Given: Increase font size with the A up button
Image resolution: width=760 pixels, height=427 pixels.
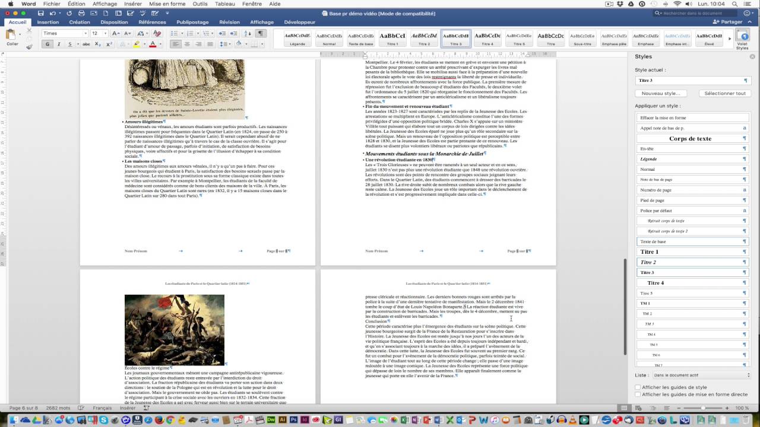Looking at the screenshot, I should click(x=115, y=33).
